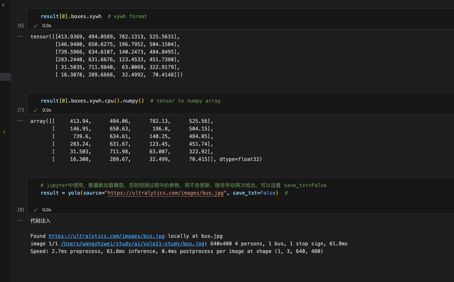Image resolution: width=454 pixels, height=282 pixels.
Task: Click into the result[0].boxes.xywh code cell
Action: pyautogui.click(x=217, y=16)
